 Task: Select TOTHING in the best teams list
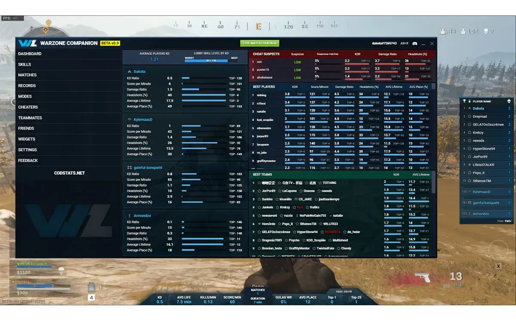[329, 182]
